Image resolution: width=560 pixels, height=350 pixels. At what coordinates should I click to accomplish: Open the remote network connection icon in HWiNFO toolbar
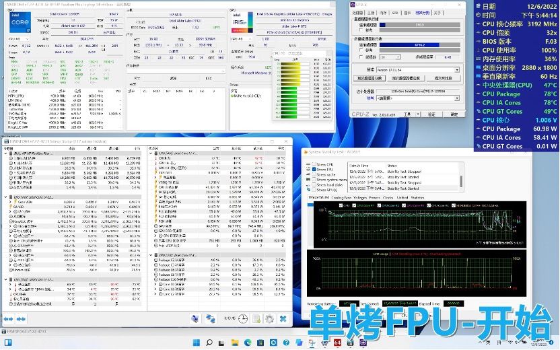(195, 318)
